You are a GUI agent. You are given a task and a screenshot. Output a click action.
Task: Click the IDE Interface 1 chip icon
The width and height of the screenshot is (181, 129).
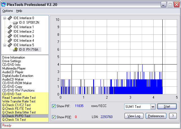[x=10, y=27]
